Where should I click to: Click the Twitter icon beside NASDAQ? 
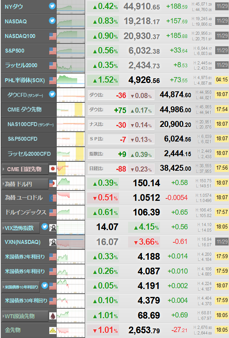coord(52,21)
